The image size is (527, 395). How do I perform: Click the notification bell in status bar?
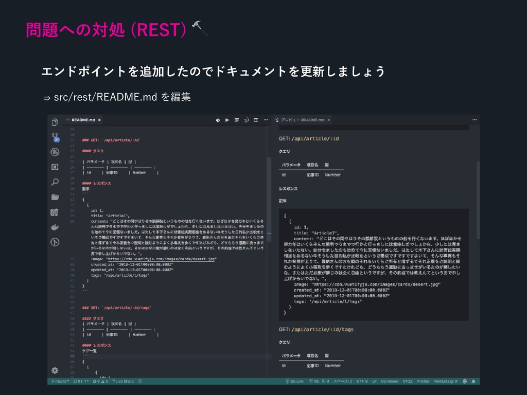point(473,381)
